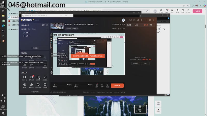Expand 详情 details chevron in contribution panel
The width and height of the screenshot is (207, 116).
(151, 25)
